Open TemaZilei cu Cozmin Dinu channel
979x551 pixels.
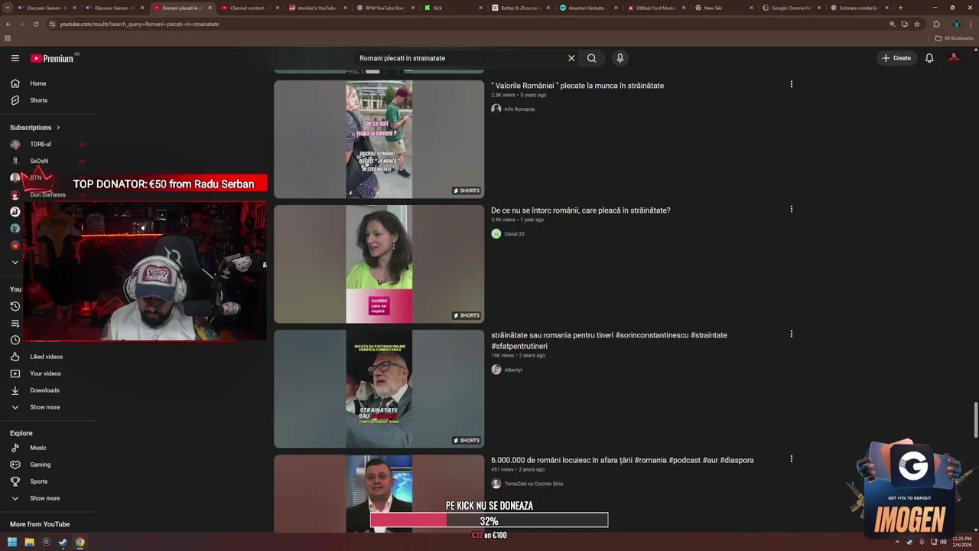[x=533, y=484]
